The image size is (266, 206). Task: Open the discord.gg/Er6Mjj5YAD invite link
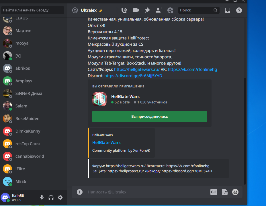[133, 76]
